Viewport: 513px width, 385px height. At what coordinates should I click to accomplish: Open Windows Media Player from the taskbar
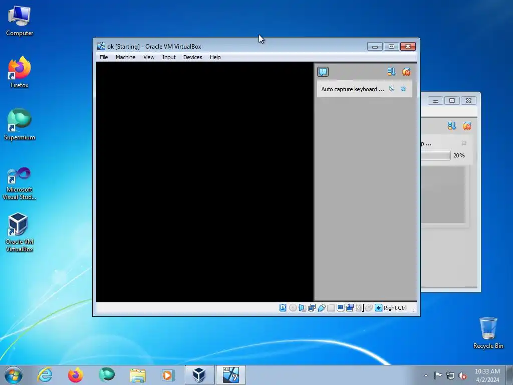(x=168, y=375)
